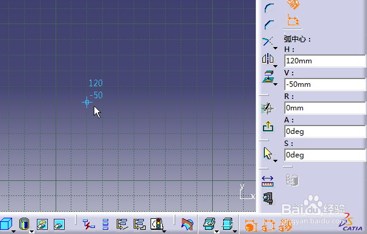This screenshot has height=234, width=367.
Task: Click the striped surface analysis icon
Action: [187, 224]
